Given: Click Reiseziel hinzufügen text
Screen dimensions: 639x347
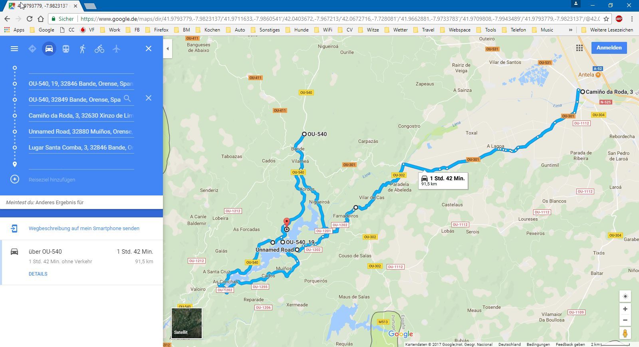Looking at the screenshot, I should tap(52, 180).
